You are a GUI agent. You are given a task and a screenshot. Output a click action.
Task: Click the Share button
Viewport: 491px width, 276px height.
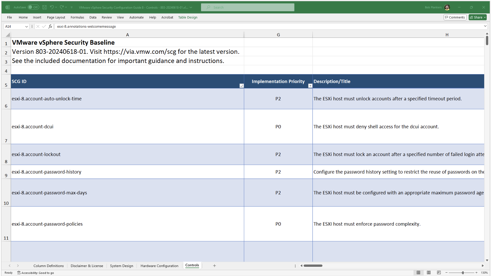coord(477,17)
